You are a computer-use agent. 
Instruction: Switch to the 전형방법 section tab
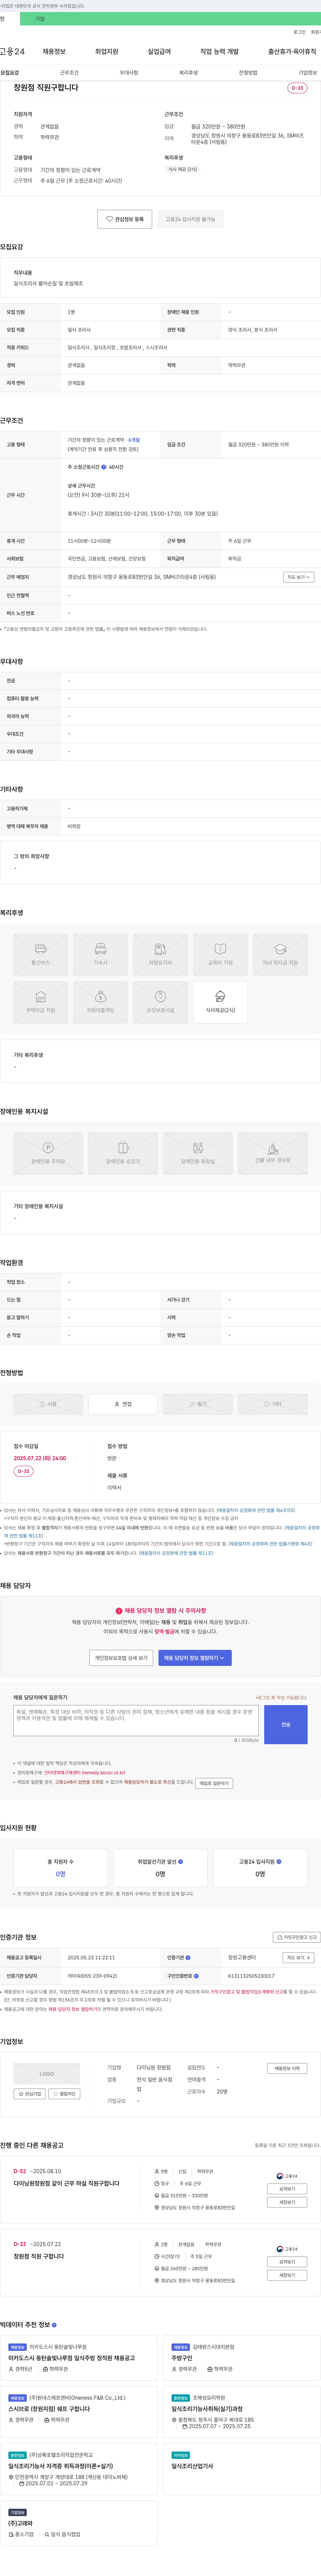click(248, 73)
